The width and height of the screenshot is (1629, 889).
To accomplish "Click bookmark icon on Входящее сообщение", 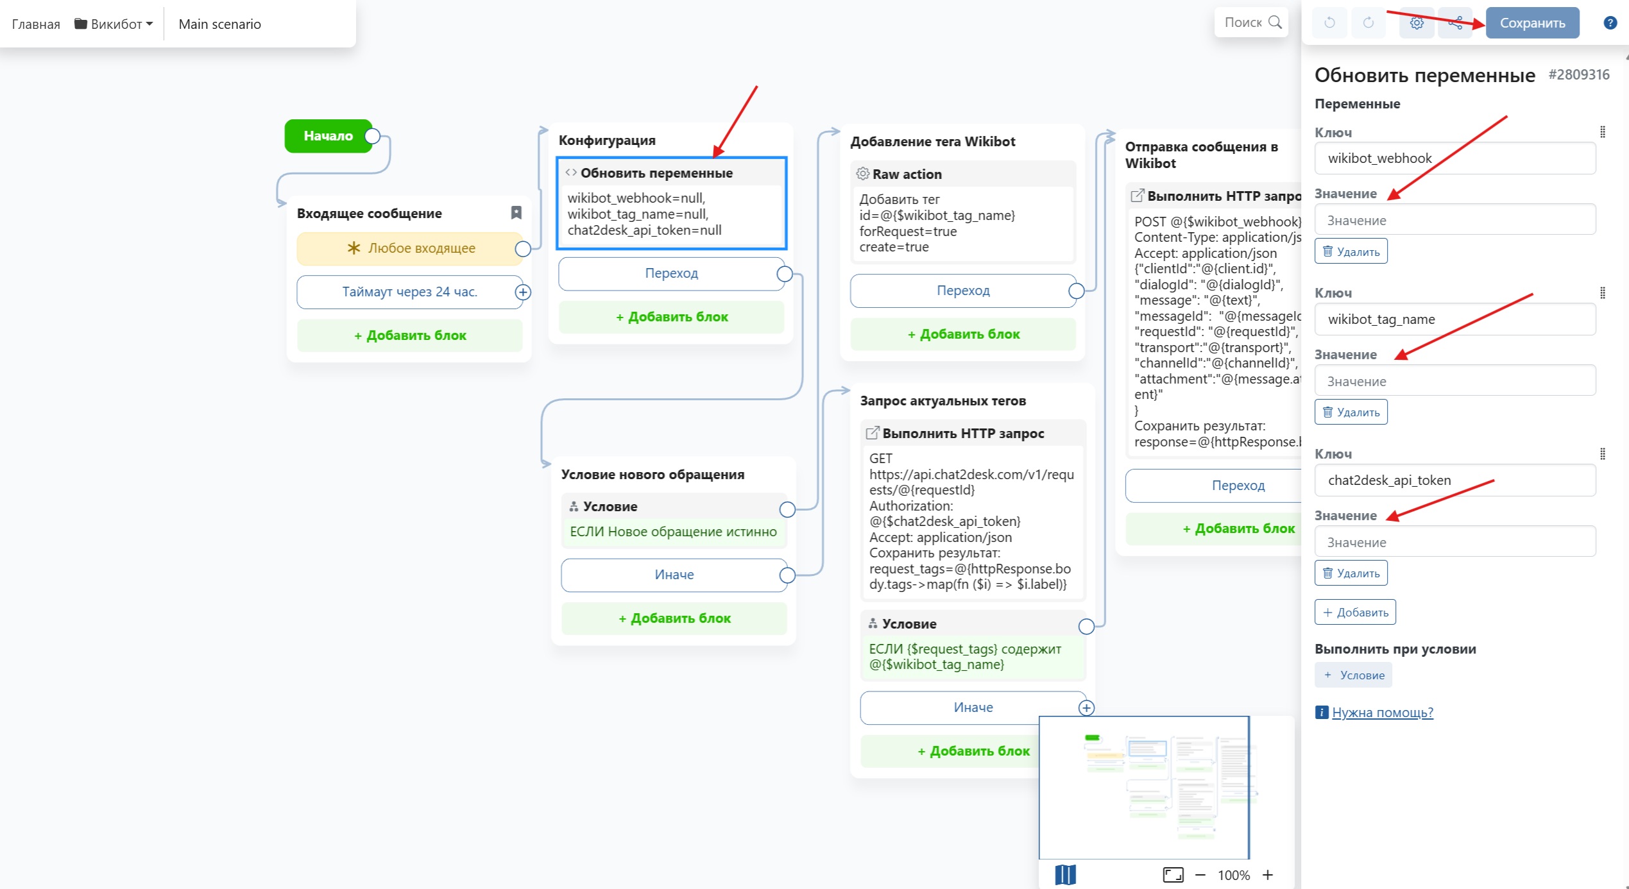I will (516, 212).
